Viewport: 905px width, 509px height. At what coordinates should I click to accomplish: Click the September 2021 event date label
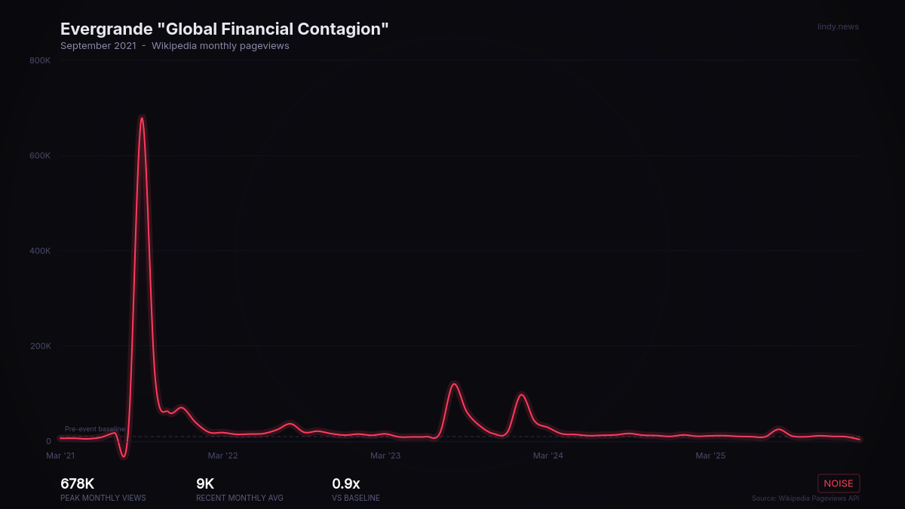pos(98,45)
